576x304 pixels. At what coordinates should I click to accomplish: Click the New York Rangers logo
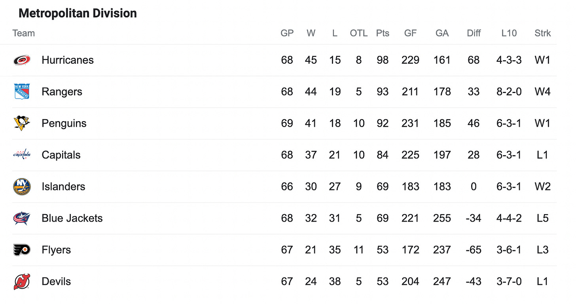tap(22, 91)
